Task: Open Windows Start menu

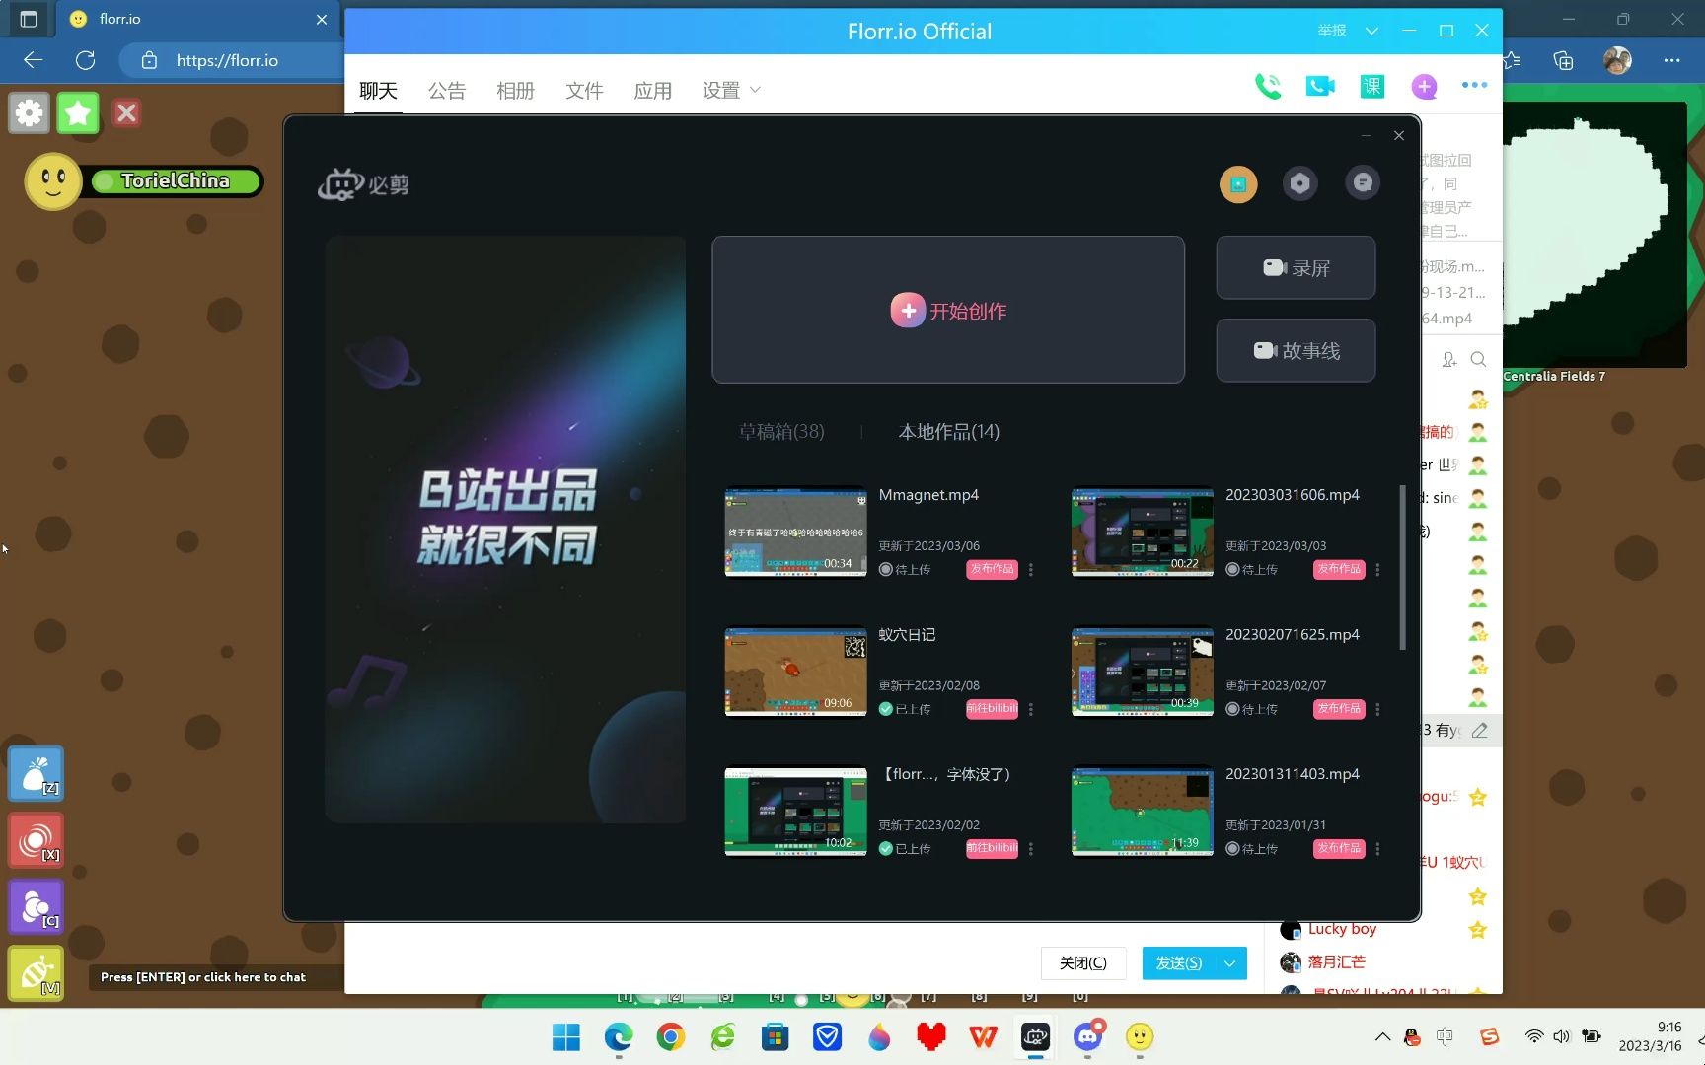Action: point(566,1037)
